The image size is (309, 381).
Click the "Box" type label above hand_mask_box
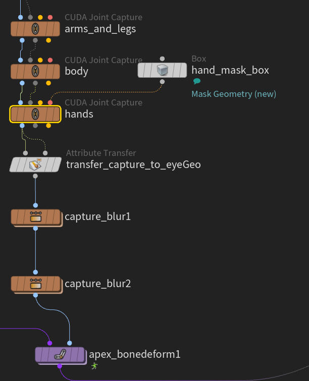point(198,59)
